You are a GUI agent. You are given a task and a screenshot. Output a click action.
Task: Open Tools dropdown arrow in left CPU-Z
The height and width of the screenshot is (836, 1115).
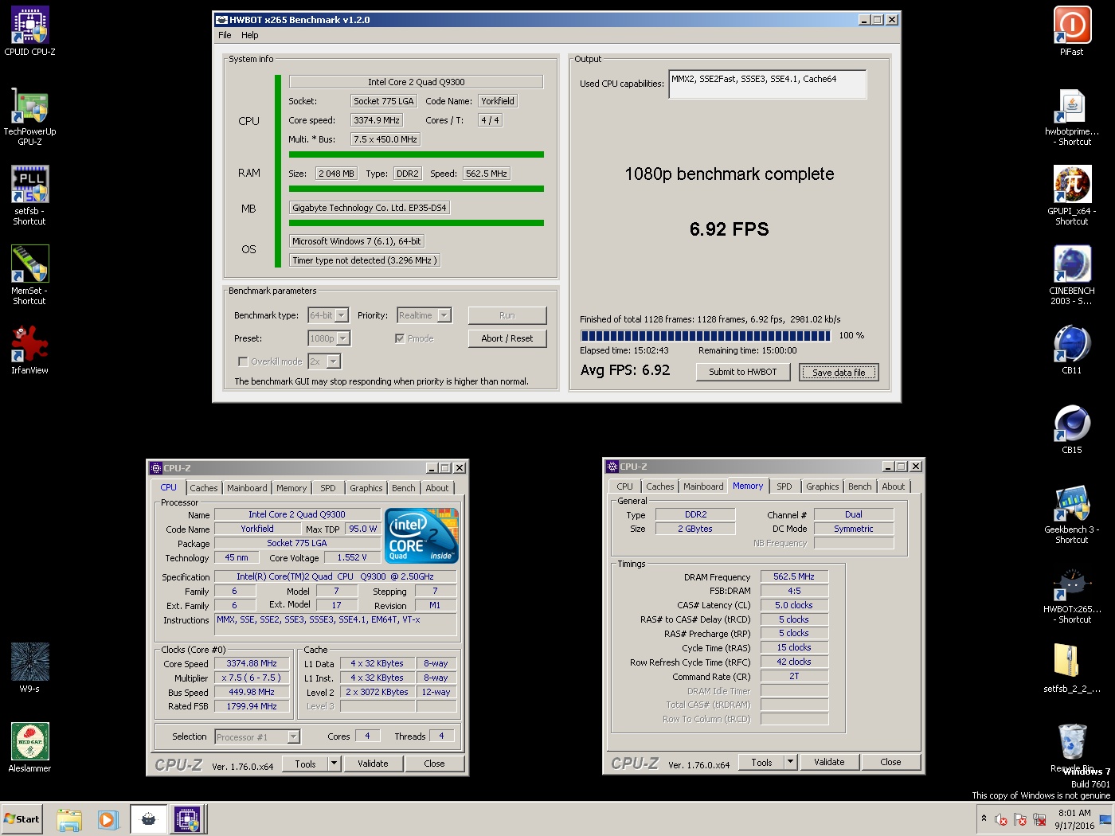click(334, 764)
